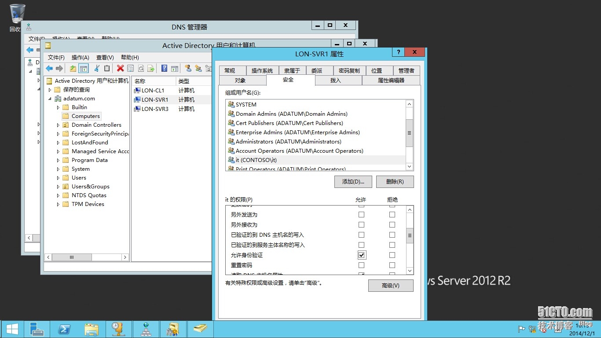Click the Create new user icon
Screen dimensions: 601x338
coord(188,68)
